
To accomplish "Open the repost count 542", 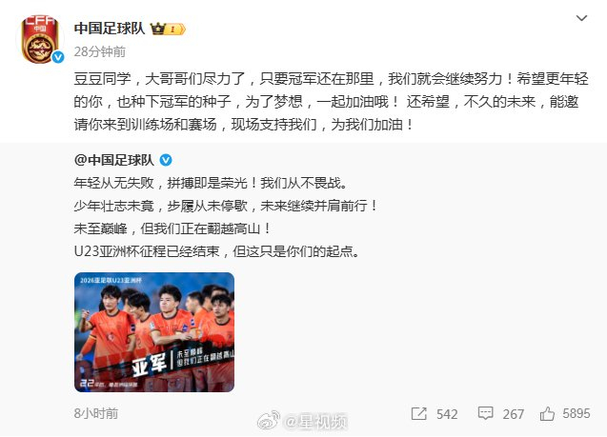I will pyautogui.click(x=447, y=414).
